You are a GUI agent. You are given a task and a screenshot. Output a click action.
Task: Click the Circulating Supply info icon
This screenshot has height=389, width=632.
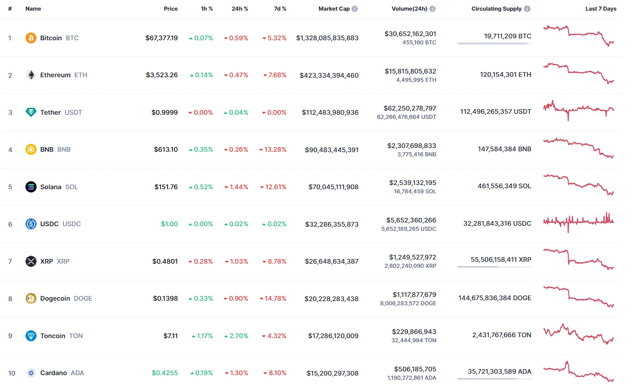pyautogui.click(x=527, y=9)
